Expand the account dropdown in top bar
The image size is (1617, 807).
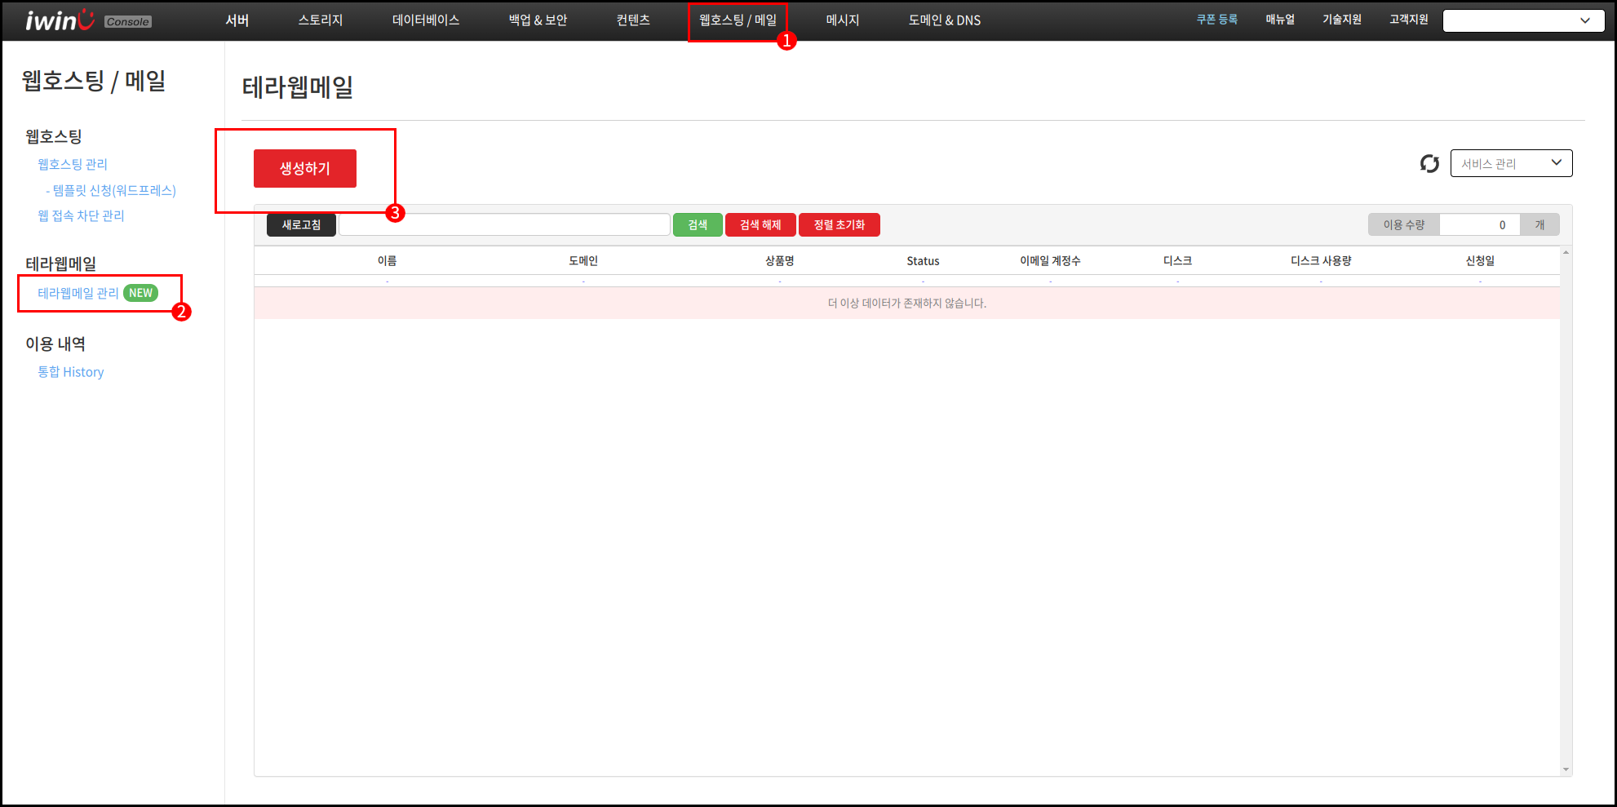point(1524,20)
